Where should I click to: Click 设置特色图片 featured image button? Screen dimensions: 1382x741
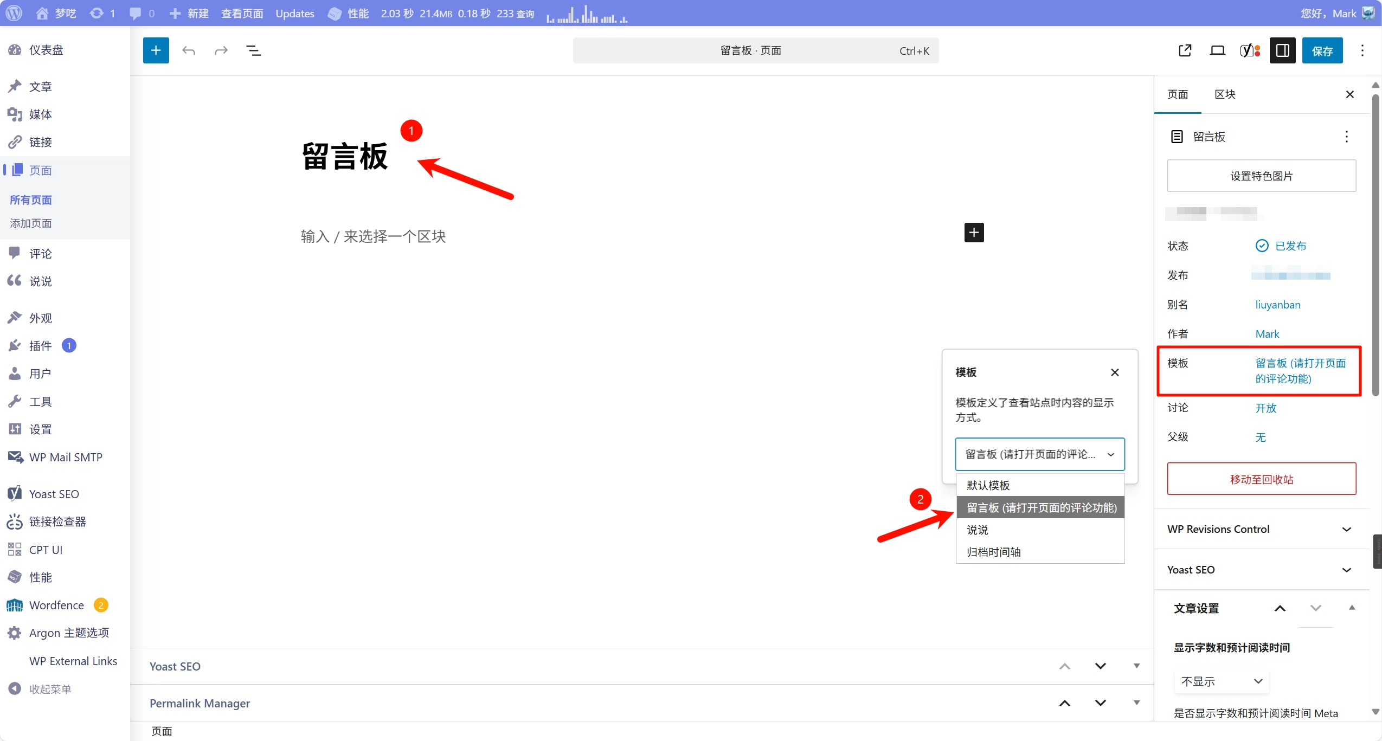[x=1261, y=176]
